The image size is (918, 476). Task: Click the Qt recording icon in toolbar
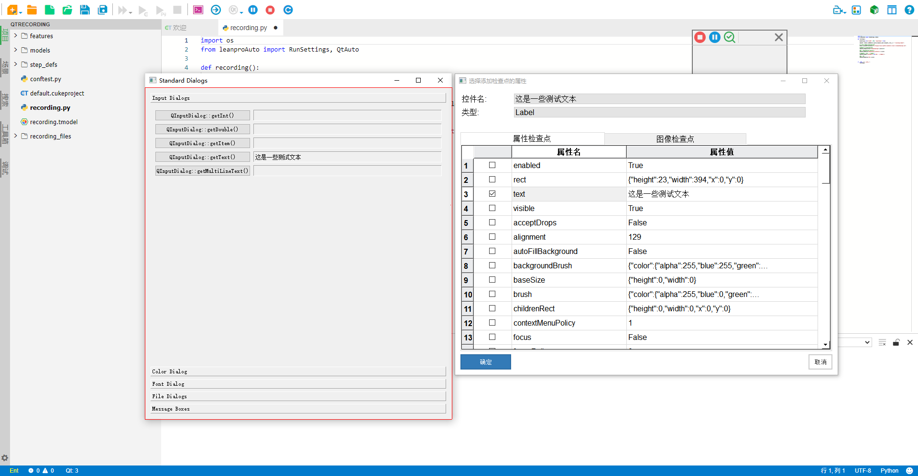pos(233,10)
